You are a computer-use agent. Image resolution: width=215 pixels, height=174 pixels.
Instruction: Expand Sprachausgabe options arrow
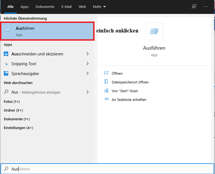[x=87, y=74]
